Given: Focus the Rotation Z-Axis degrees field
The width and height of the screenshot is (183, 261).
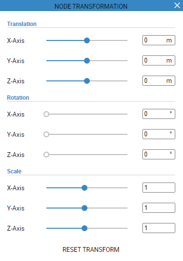Looking at the screenshot, I should (159, 154).
